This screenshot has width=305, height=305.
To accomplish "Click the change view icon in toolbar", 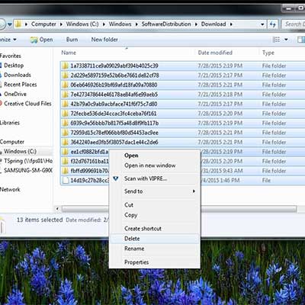I will pyautogui.click(x=276, y=40).
